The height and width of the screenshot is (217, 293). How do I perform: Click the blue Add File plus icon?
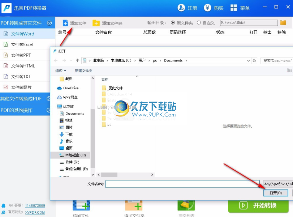pyautogui.click(x=65, y=23)
